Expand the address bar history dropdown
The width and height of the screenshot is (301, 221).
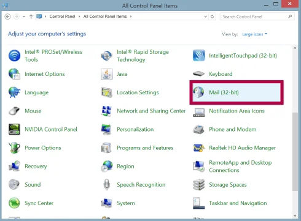point(205,17)
